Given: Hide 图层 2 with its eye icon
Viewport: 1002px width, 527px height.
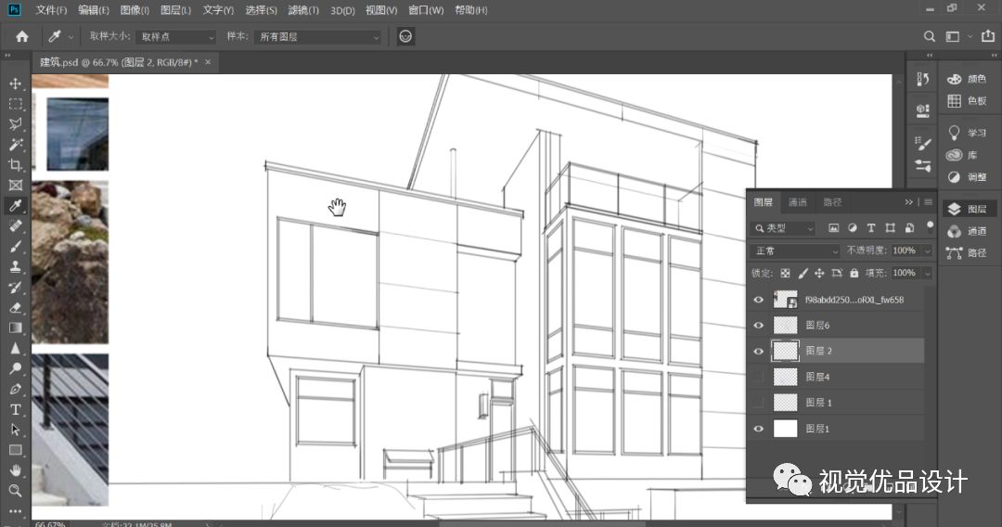Looking at the screenshot, I should (x=759, y=352).
